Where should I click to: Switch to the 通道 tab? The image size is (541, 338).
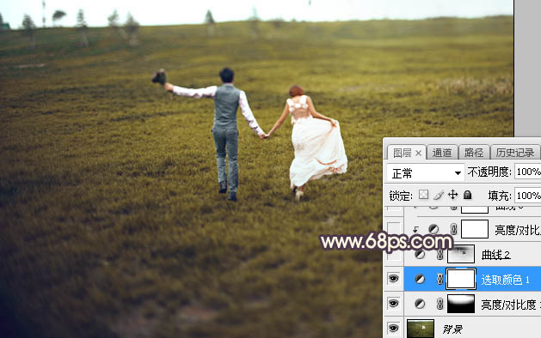click(x=442, y=153)
